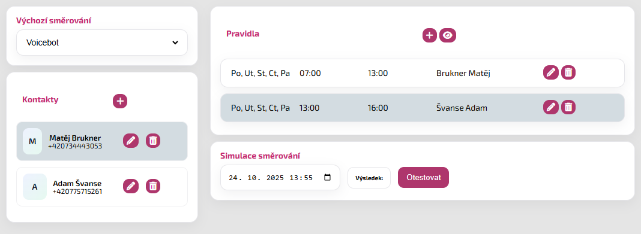Delete contact Adam Švanse
Screen dimensions: 641x234
tap(153, 186)
